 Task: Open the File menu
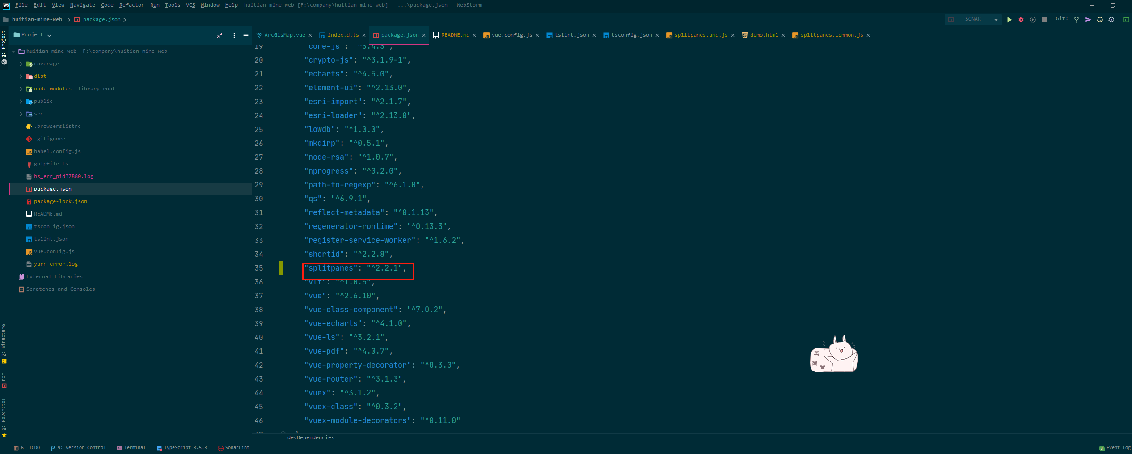21,5
